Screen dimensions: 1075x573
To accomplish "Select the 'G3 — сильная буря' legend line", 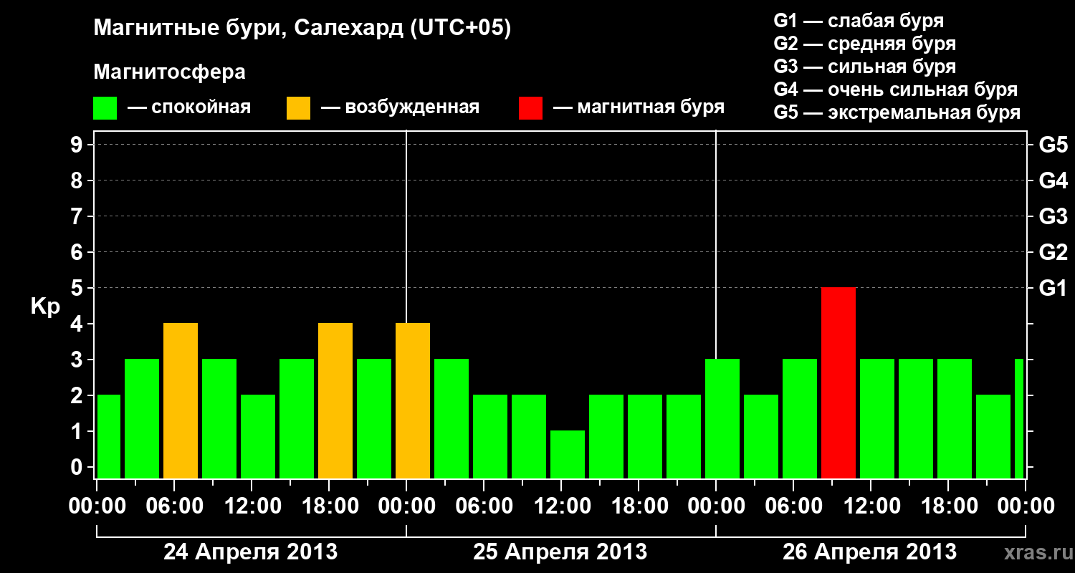I will point(864,67).
